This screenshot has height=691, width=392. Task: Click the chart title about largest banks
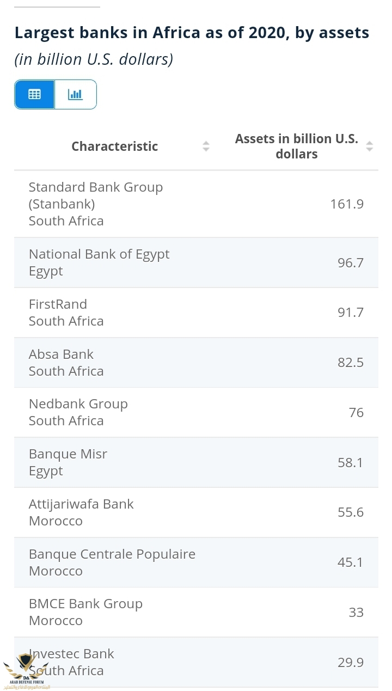click(x=192, y=33)
